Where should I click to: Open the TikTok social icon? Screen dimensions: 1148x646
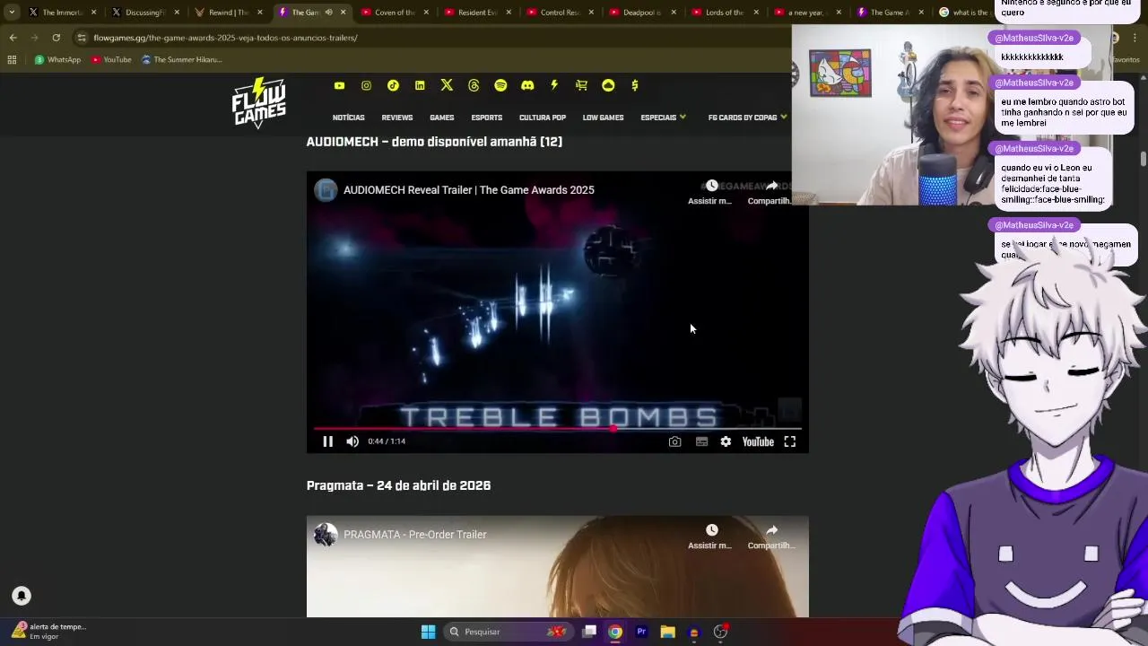click(393, 85)
